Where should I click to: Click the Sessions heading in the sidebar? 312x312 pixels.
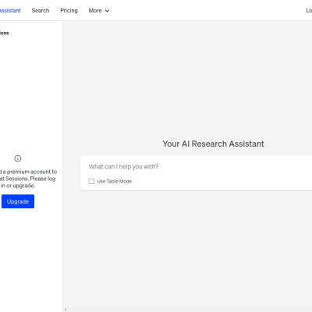tap(4, 33)
